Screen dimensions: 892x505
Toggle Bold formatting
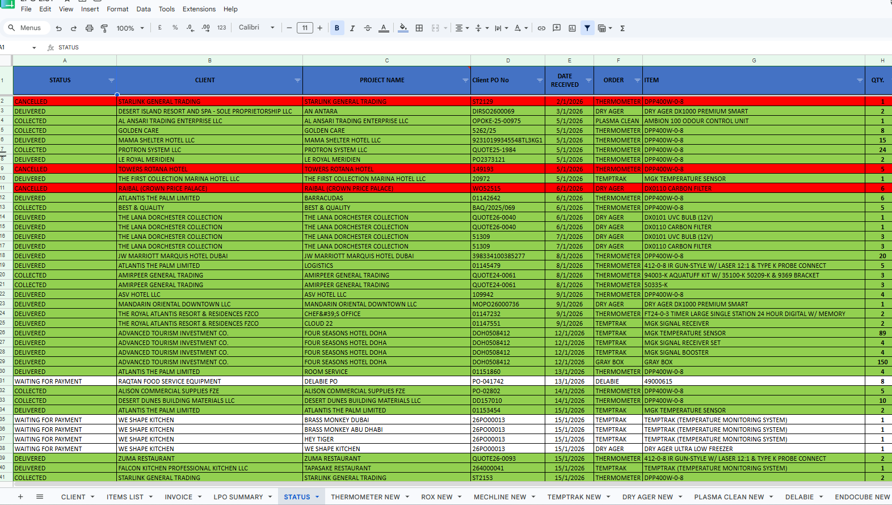point(337,28)
